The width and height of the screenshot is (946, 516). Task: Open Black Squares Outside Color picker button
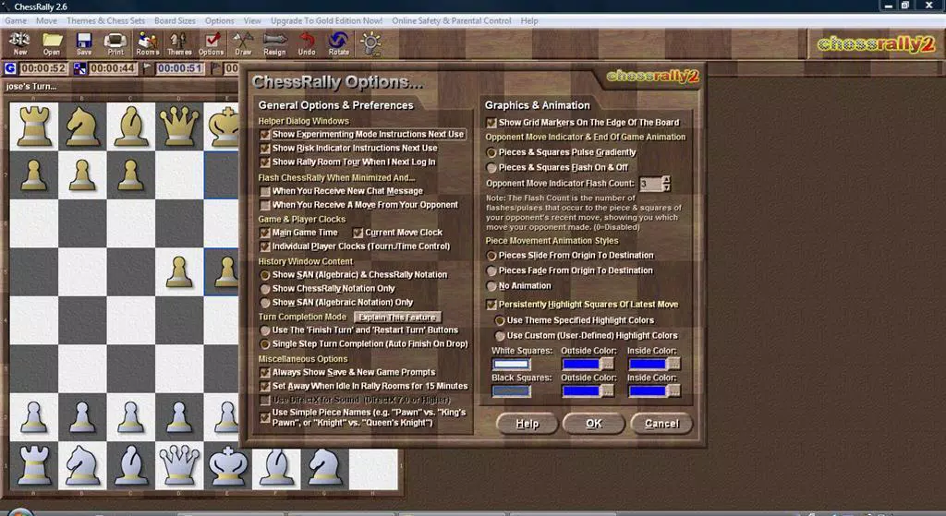pyautogui.click(x=607, y=390)
